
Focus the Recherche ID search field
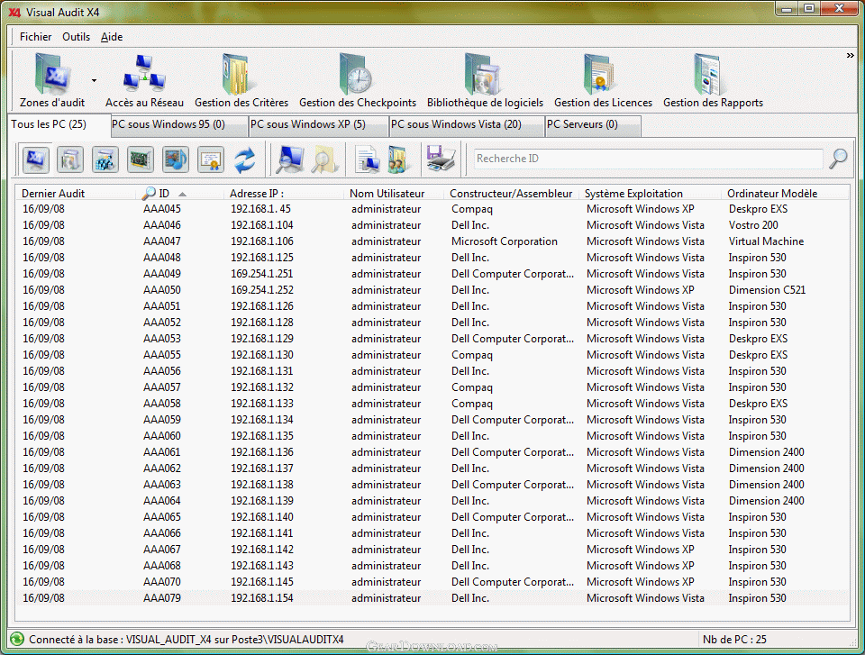tap(648, 159)
